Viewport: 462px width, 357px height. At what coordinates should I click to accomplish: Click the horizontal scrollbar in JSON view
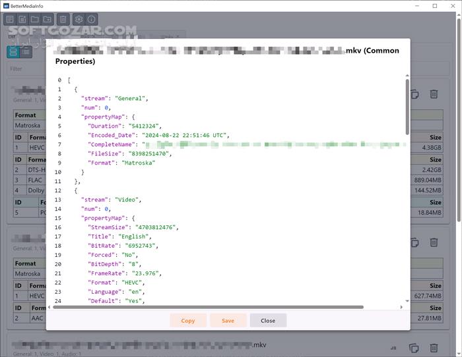pyautogui.click(x=218, y=307)
